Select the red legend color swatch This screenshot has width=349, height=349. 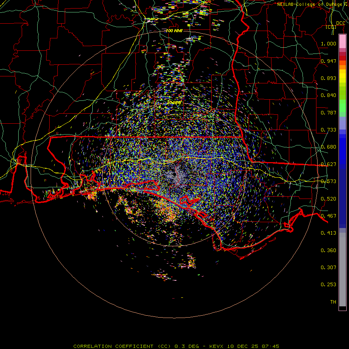(342, 58)
